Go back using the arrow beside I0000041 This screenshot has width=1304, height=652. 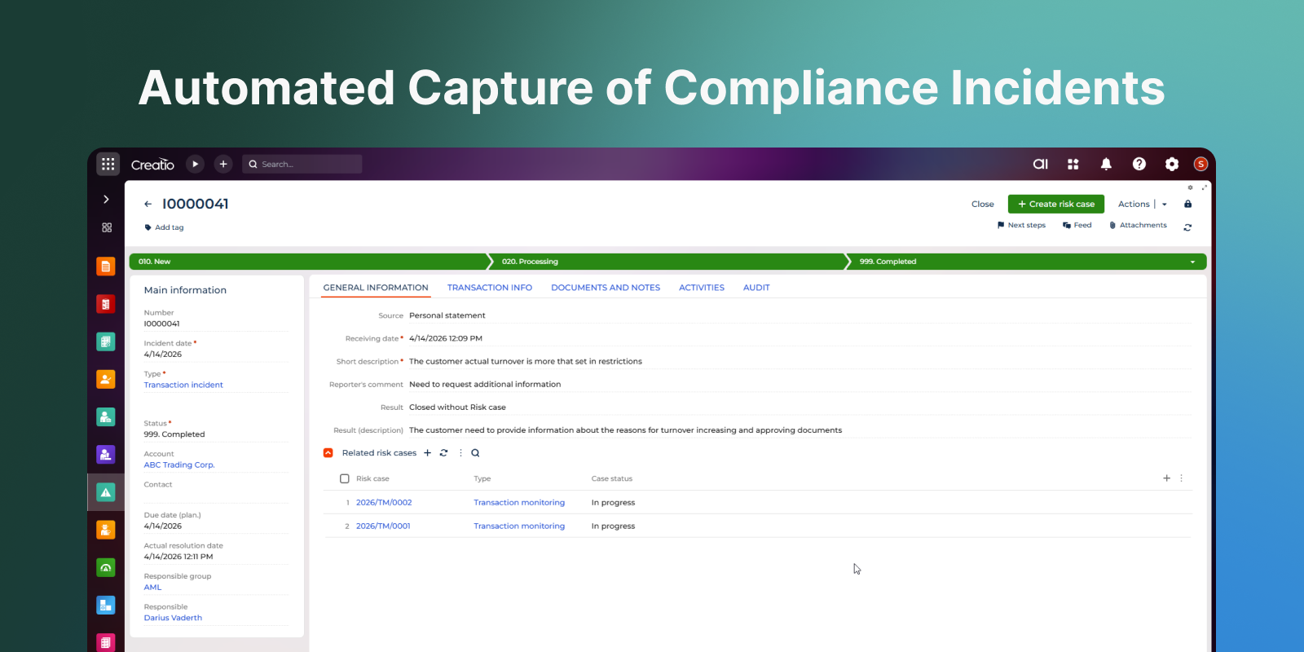click(148, 204)
